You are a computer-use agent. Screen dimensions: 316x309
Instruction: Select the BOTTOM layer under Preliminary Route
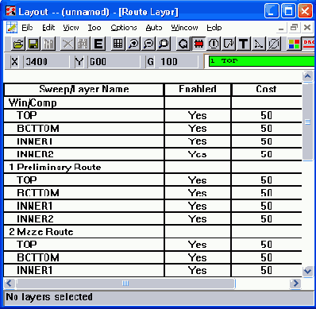coord(84,193)
